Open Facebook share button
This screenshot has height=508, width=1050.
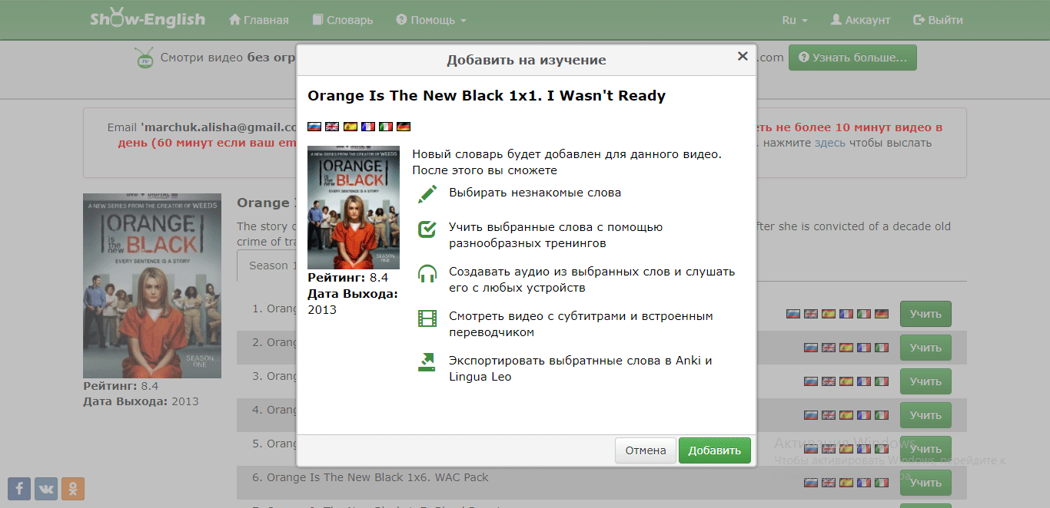tap(19, 488)
